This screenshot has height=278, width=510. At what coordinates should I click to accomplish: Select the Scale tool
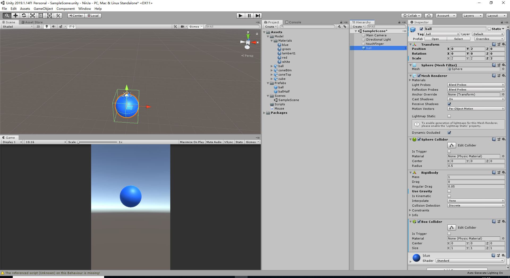(x=32, y=16)
